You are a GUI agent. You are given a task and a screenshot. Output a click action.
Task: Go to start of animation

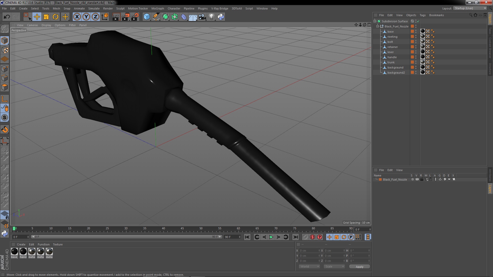click(247, 237)
